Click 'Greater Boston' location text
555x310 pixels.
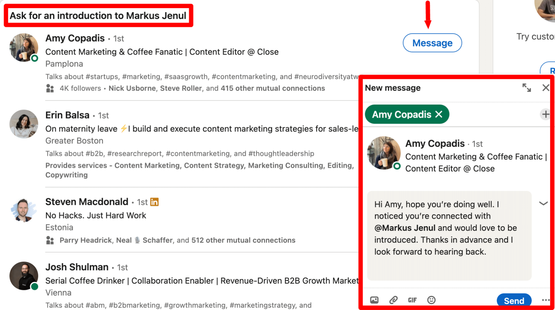(74, 141)
